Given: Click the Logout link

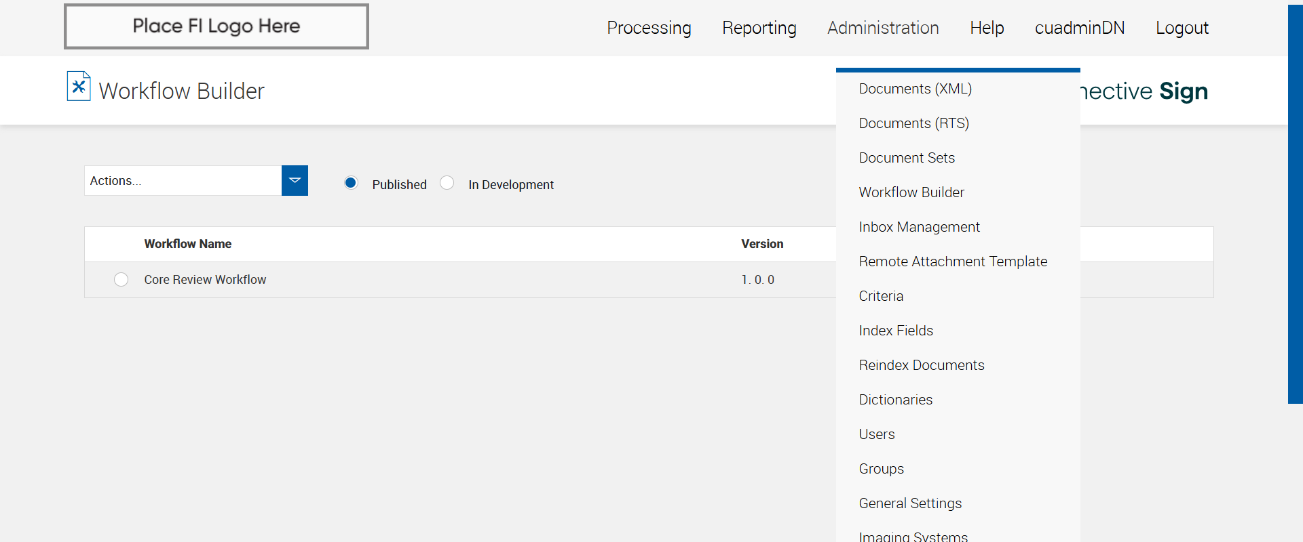Looking at the screenshot, I should click(x=1182, y=28).
